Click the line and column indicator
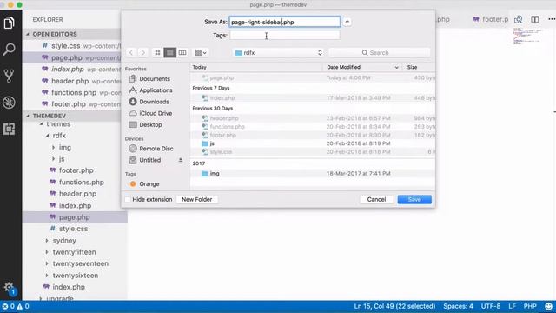Image resolution: width=556 pixels, height=313 pixels. (394, 306)
